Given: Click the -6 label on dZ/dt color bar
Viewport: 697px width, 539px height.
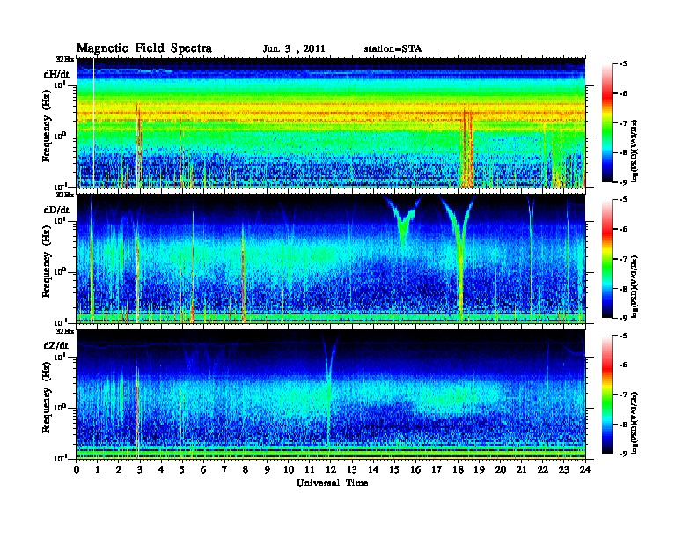Looking at the screenshot, I should [x=623, y=365].
